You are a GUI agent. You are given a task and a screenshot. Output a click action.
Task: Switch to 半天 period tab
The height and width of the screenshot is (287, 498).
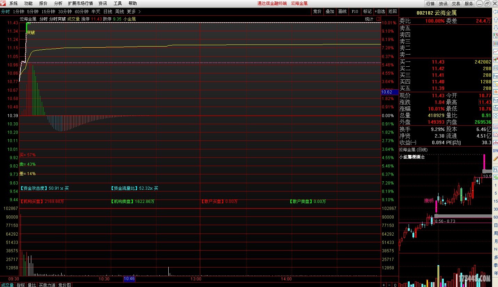click(x=96, y=11)
